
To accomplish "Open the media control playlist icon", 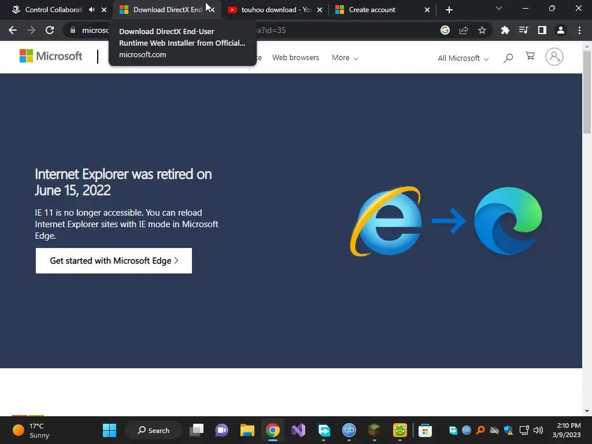I will (524, 30).
